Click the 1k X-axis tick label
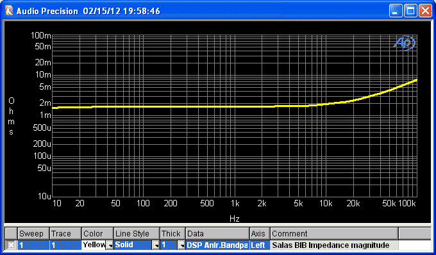 pos(235,204)
